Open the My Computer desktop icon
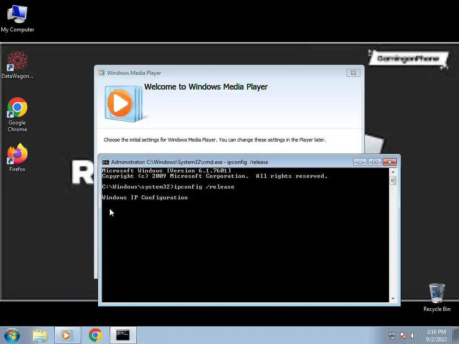 [x=17, y=19]
